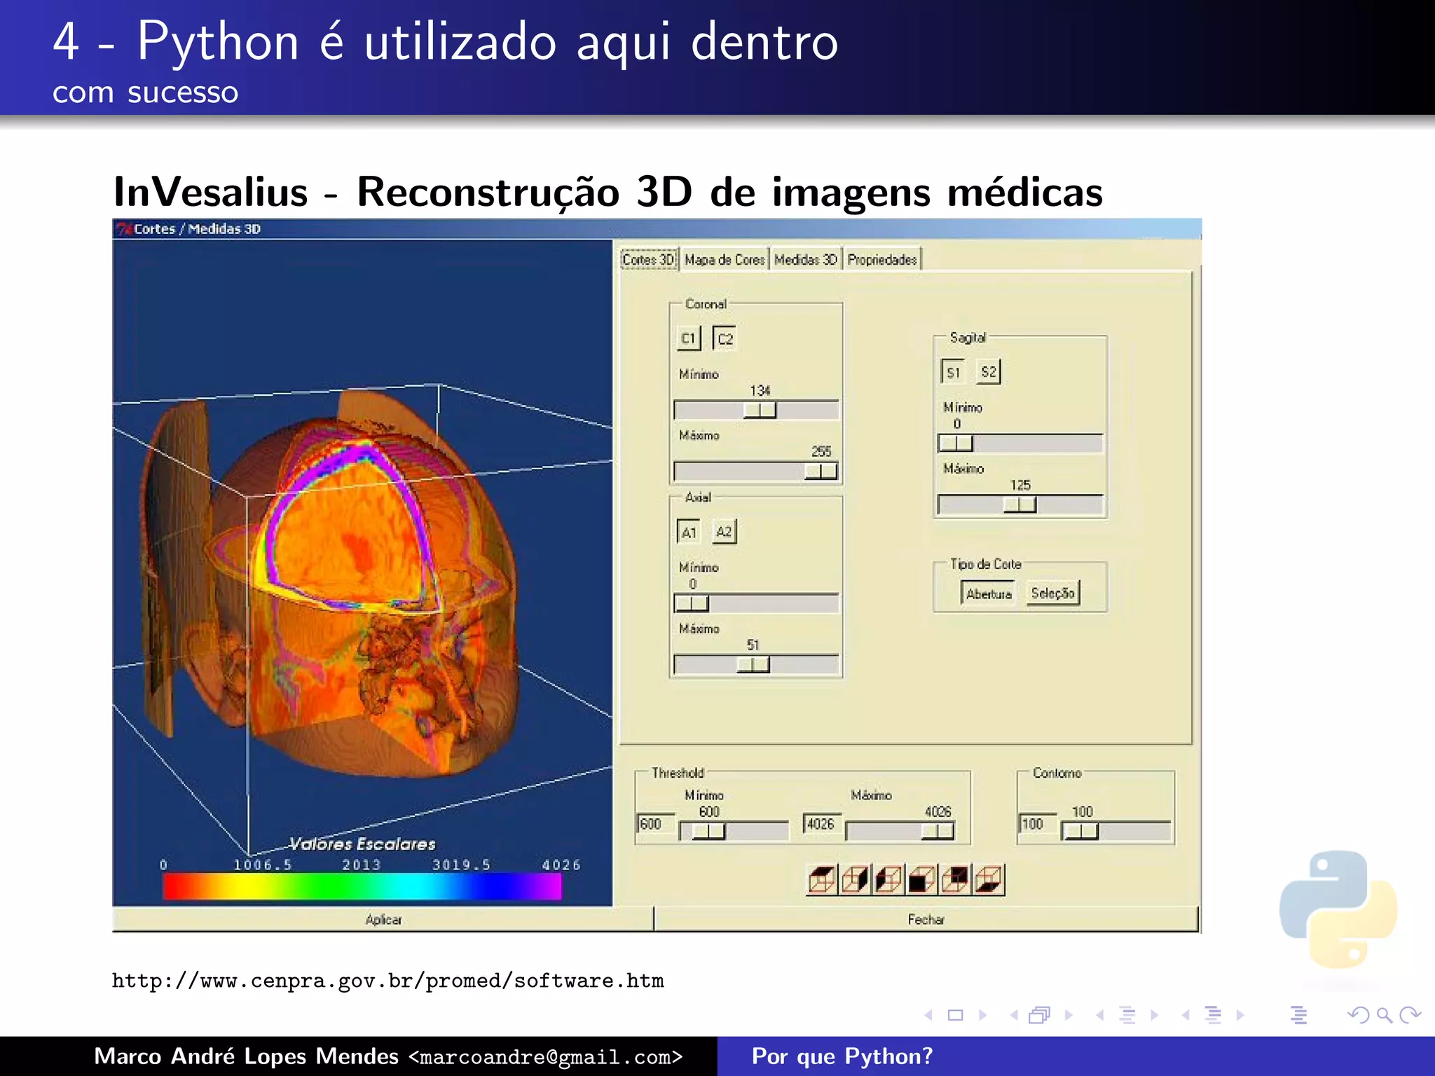Open the Mapa de Cores tab
The image size is (1435, 1076).
coord(725,259)
